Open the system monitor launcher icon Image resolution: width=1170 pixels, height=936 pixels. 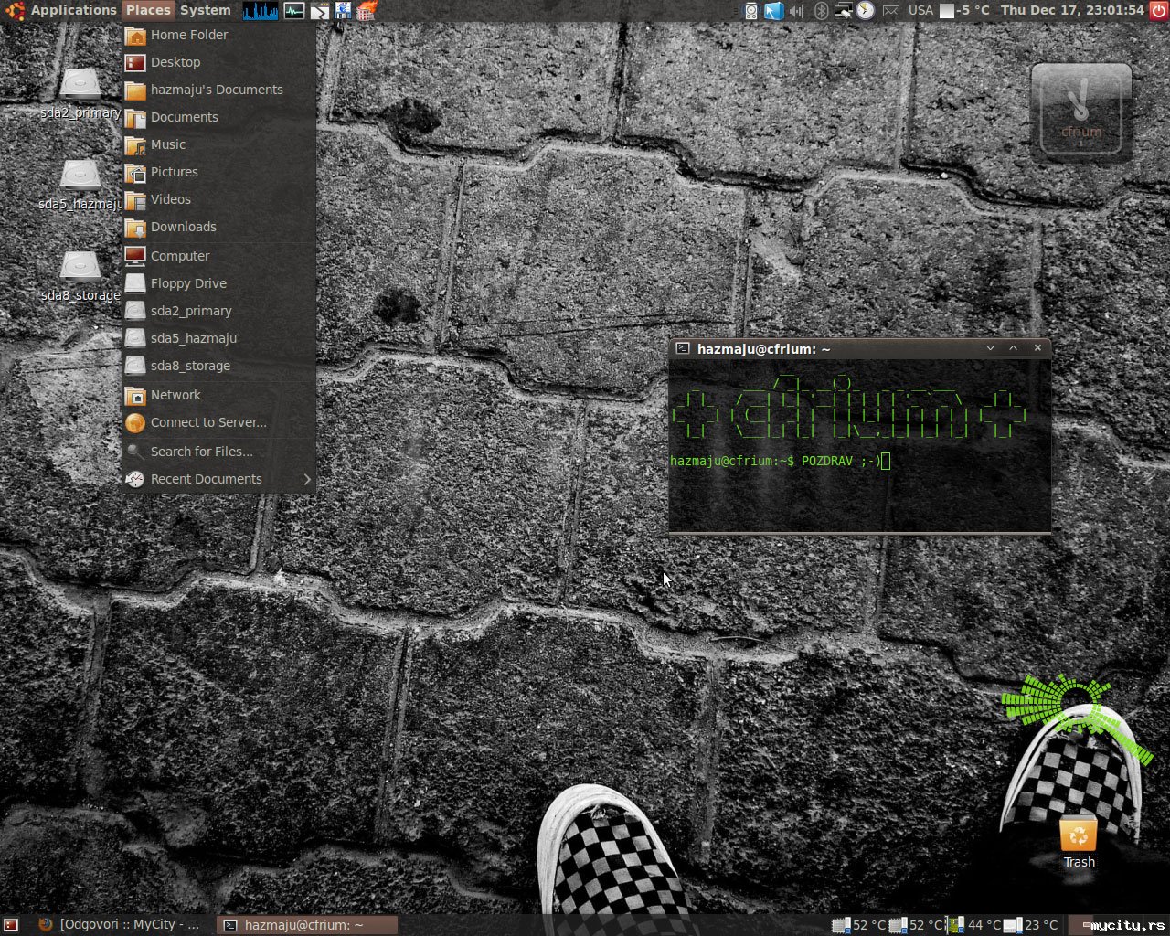click(294, 10)
